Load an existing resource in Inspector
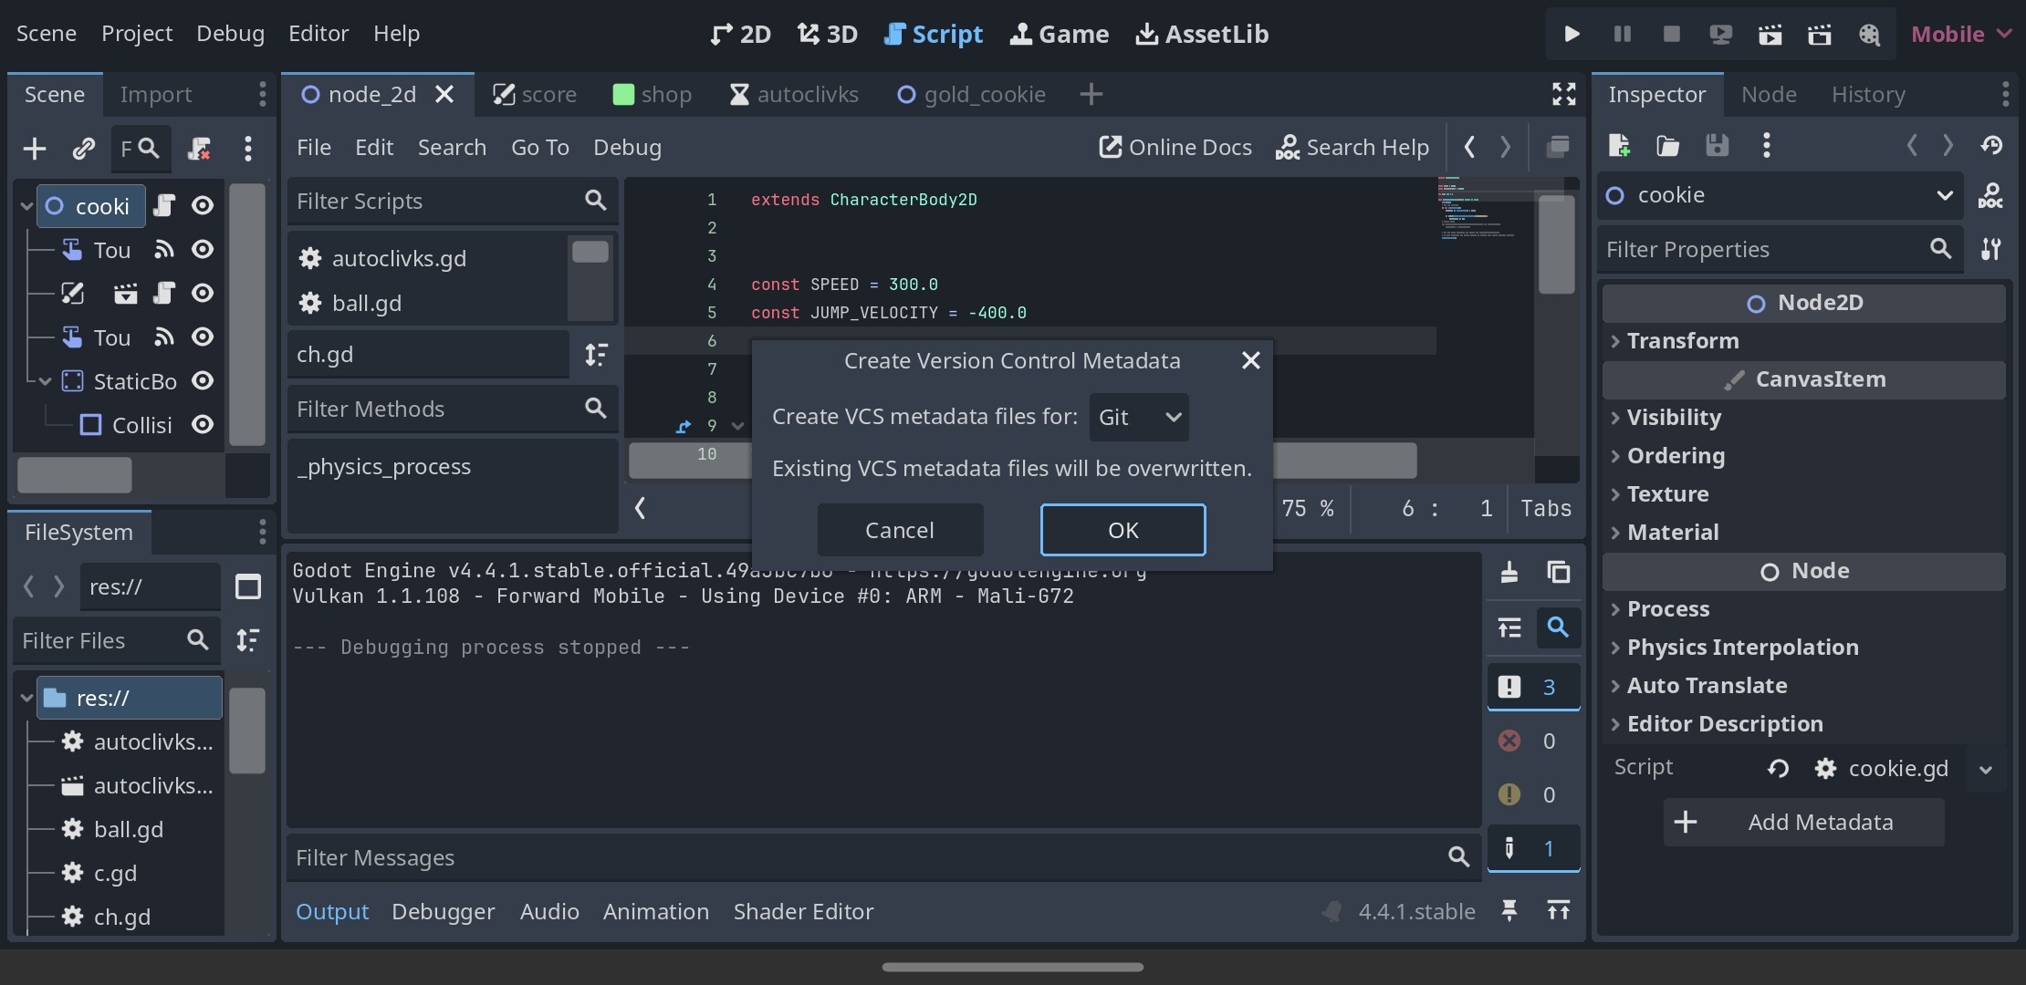The width and height of the screenshot is (2026, 985). pyautogui.click(x=1668, y=146)
